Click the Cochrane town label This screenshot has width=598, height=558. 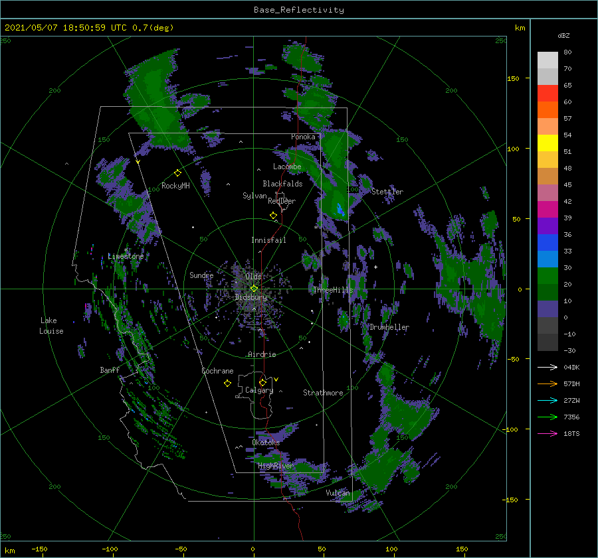217,371
